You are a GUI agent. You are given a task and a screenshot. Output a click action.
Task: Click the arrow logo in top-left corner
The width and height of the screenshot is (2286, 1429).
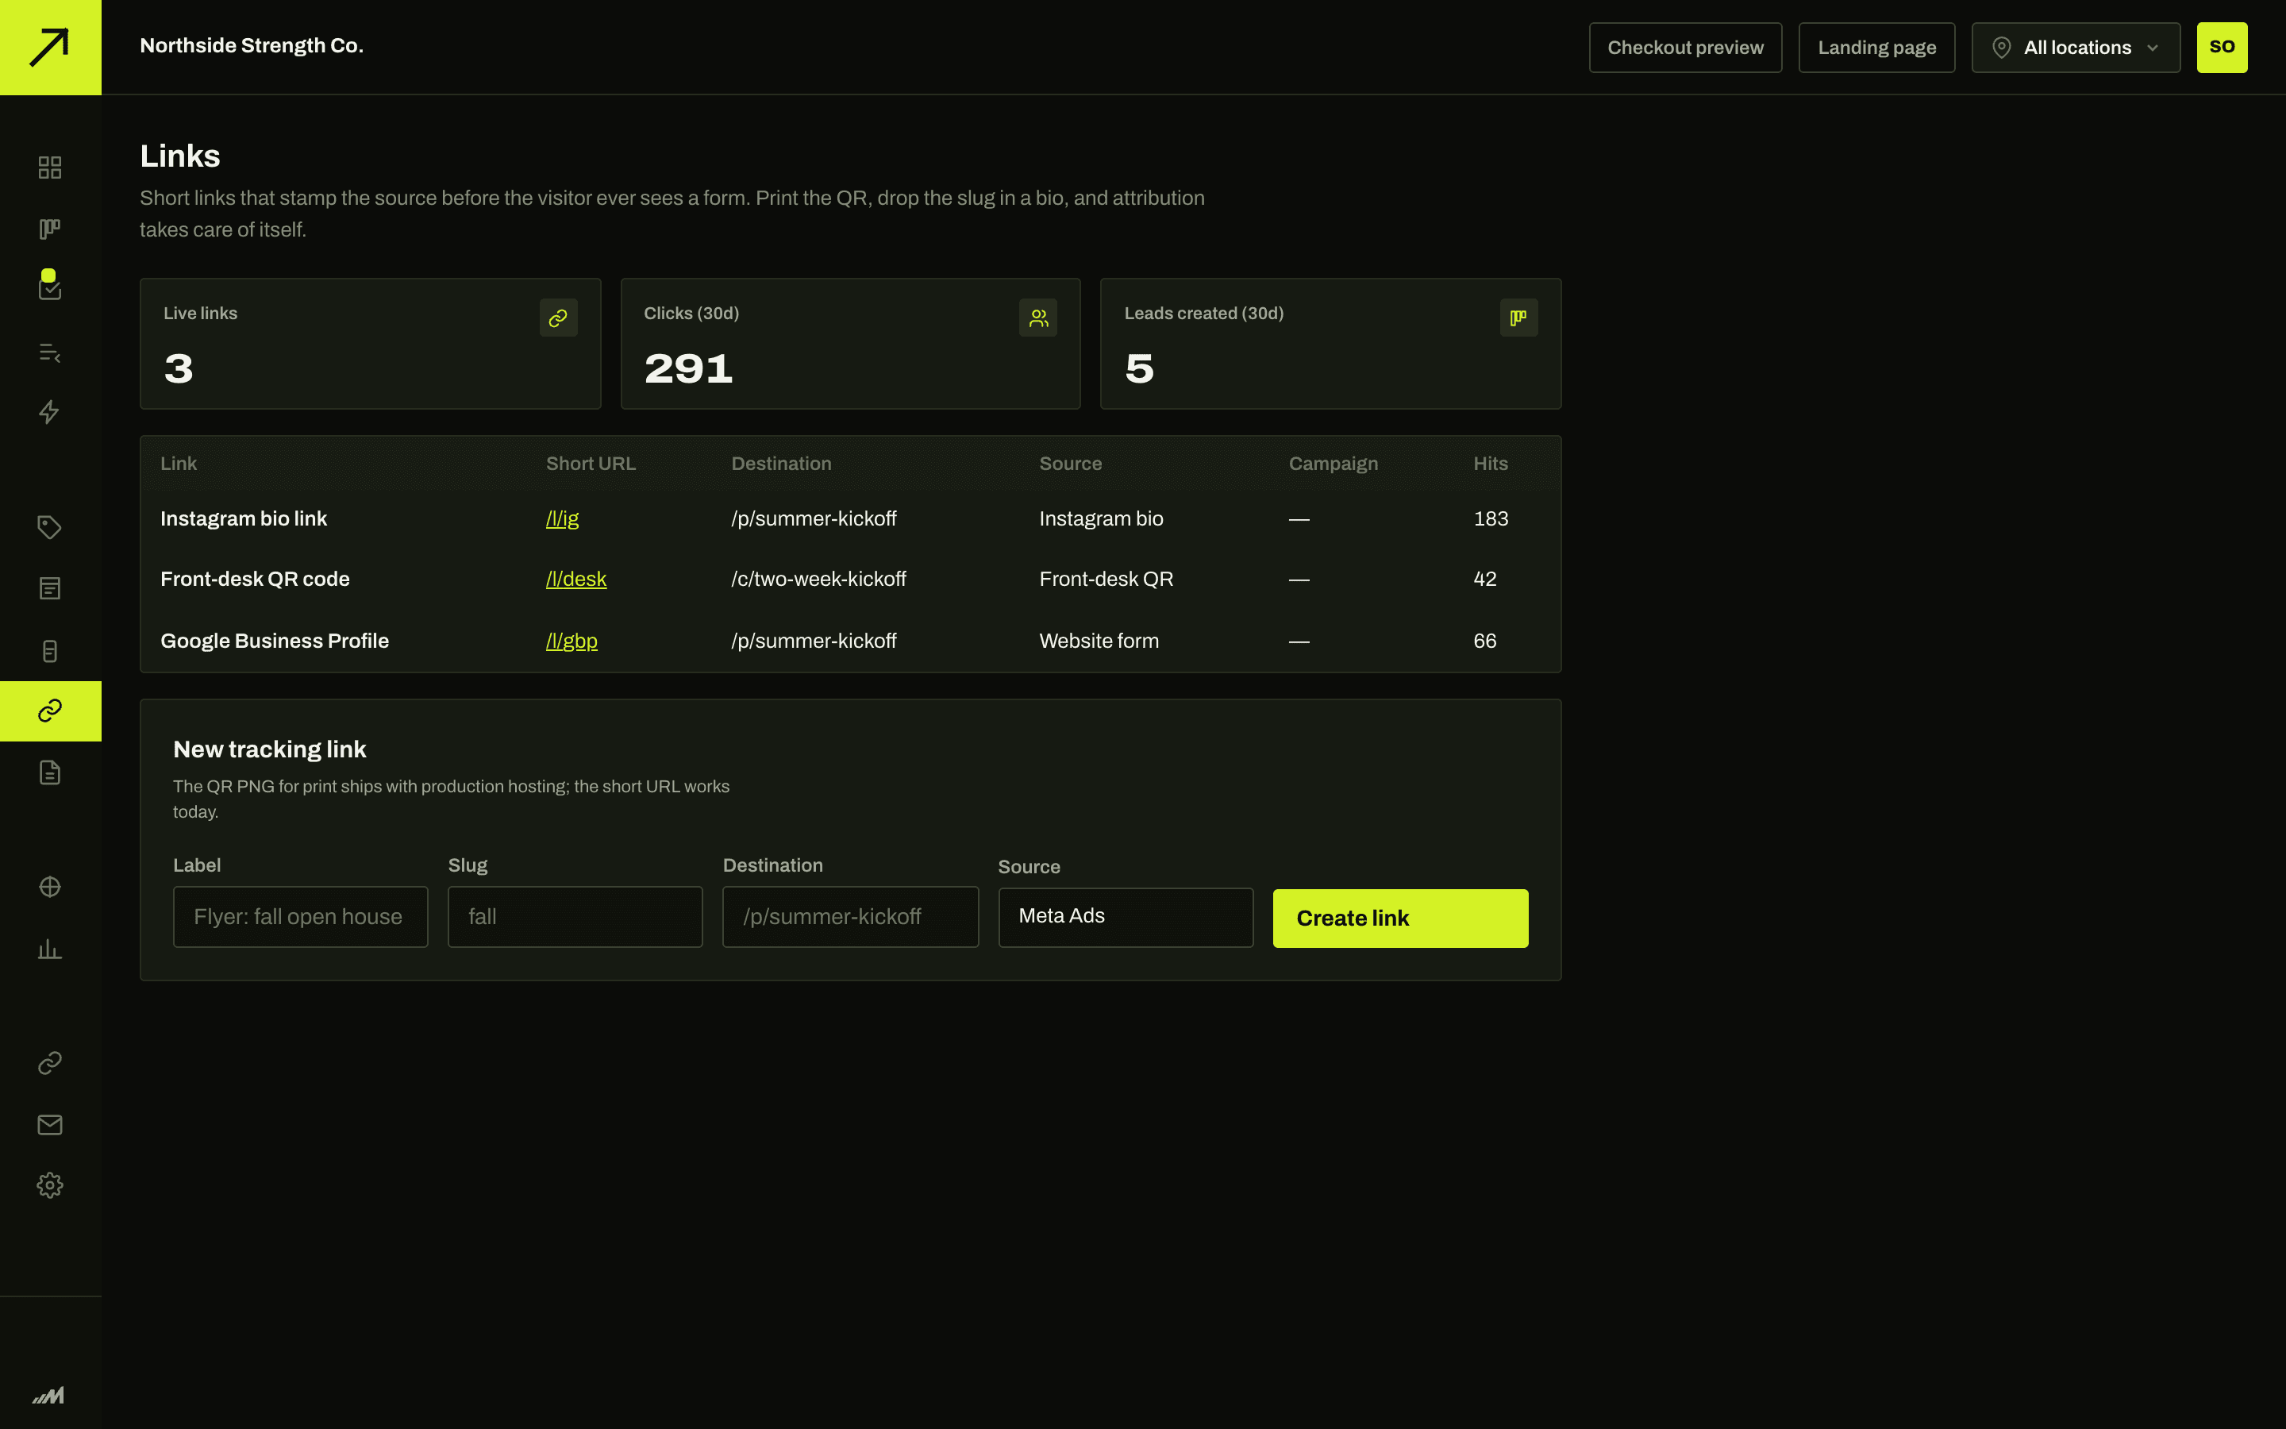tap(50, 48)
